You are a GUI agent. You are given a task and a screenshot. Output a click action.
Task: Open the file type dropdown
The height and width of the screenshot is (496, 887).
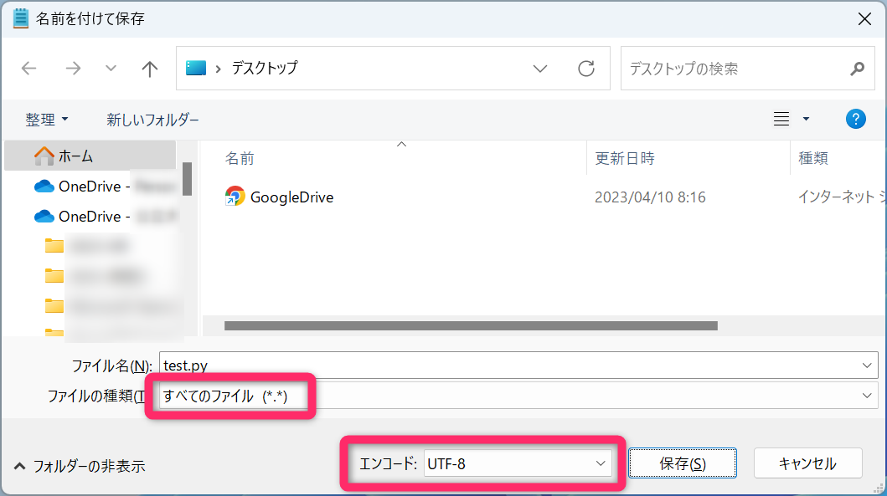pyautogui.click(x=867, y=396)
